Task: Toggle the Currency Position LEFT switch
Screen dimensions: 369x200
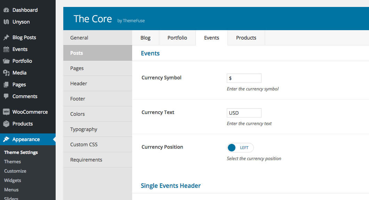Action: (x=240, y=148)
